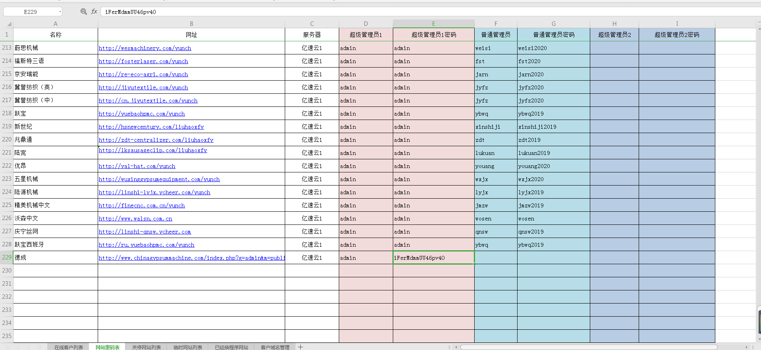Click the plus icon to add a sheet

[x=301, y=347]
